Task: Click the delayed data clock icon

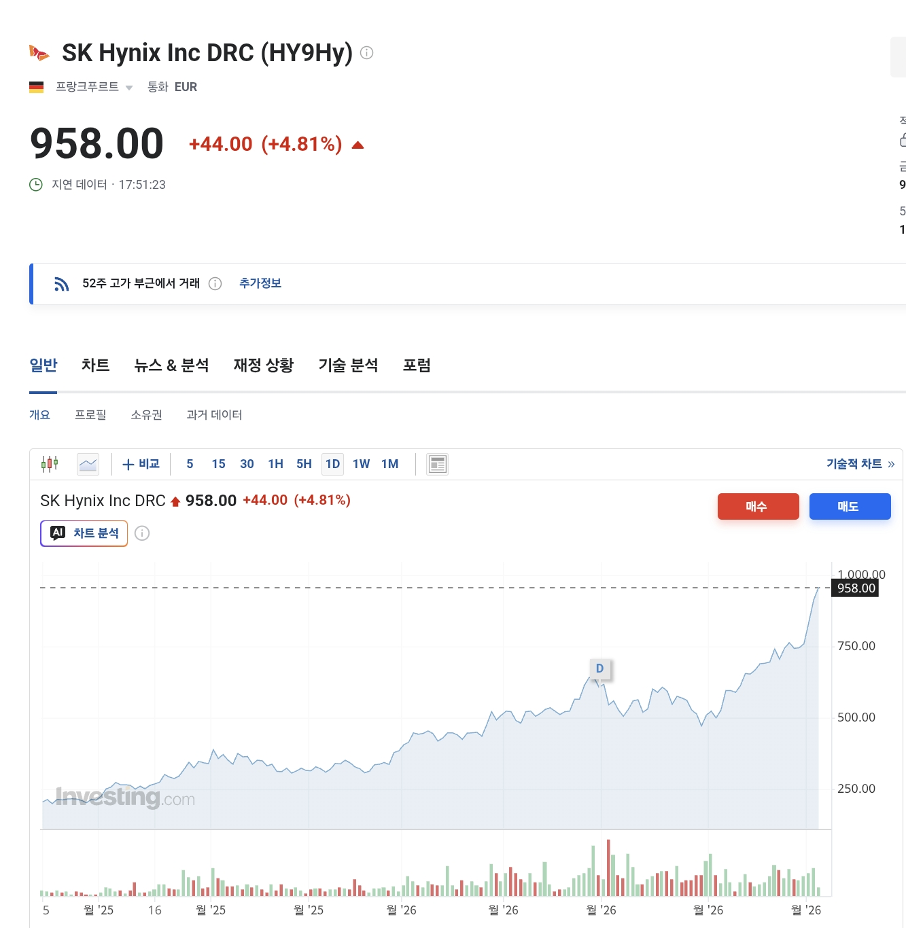Action: click(36, 185)
